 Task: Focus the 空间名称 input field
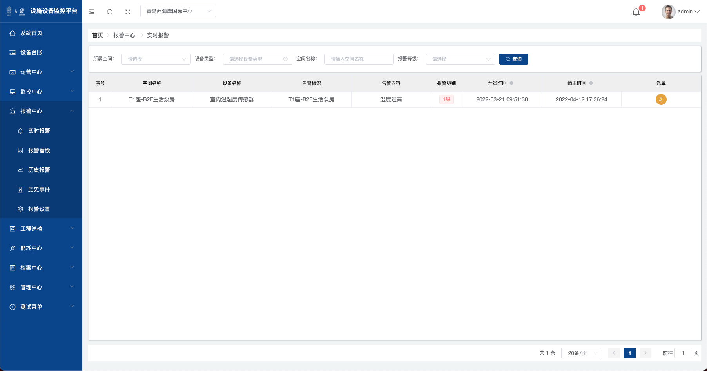[359, 59]
